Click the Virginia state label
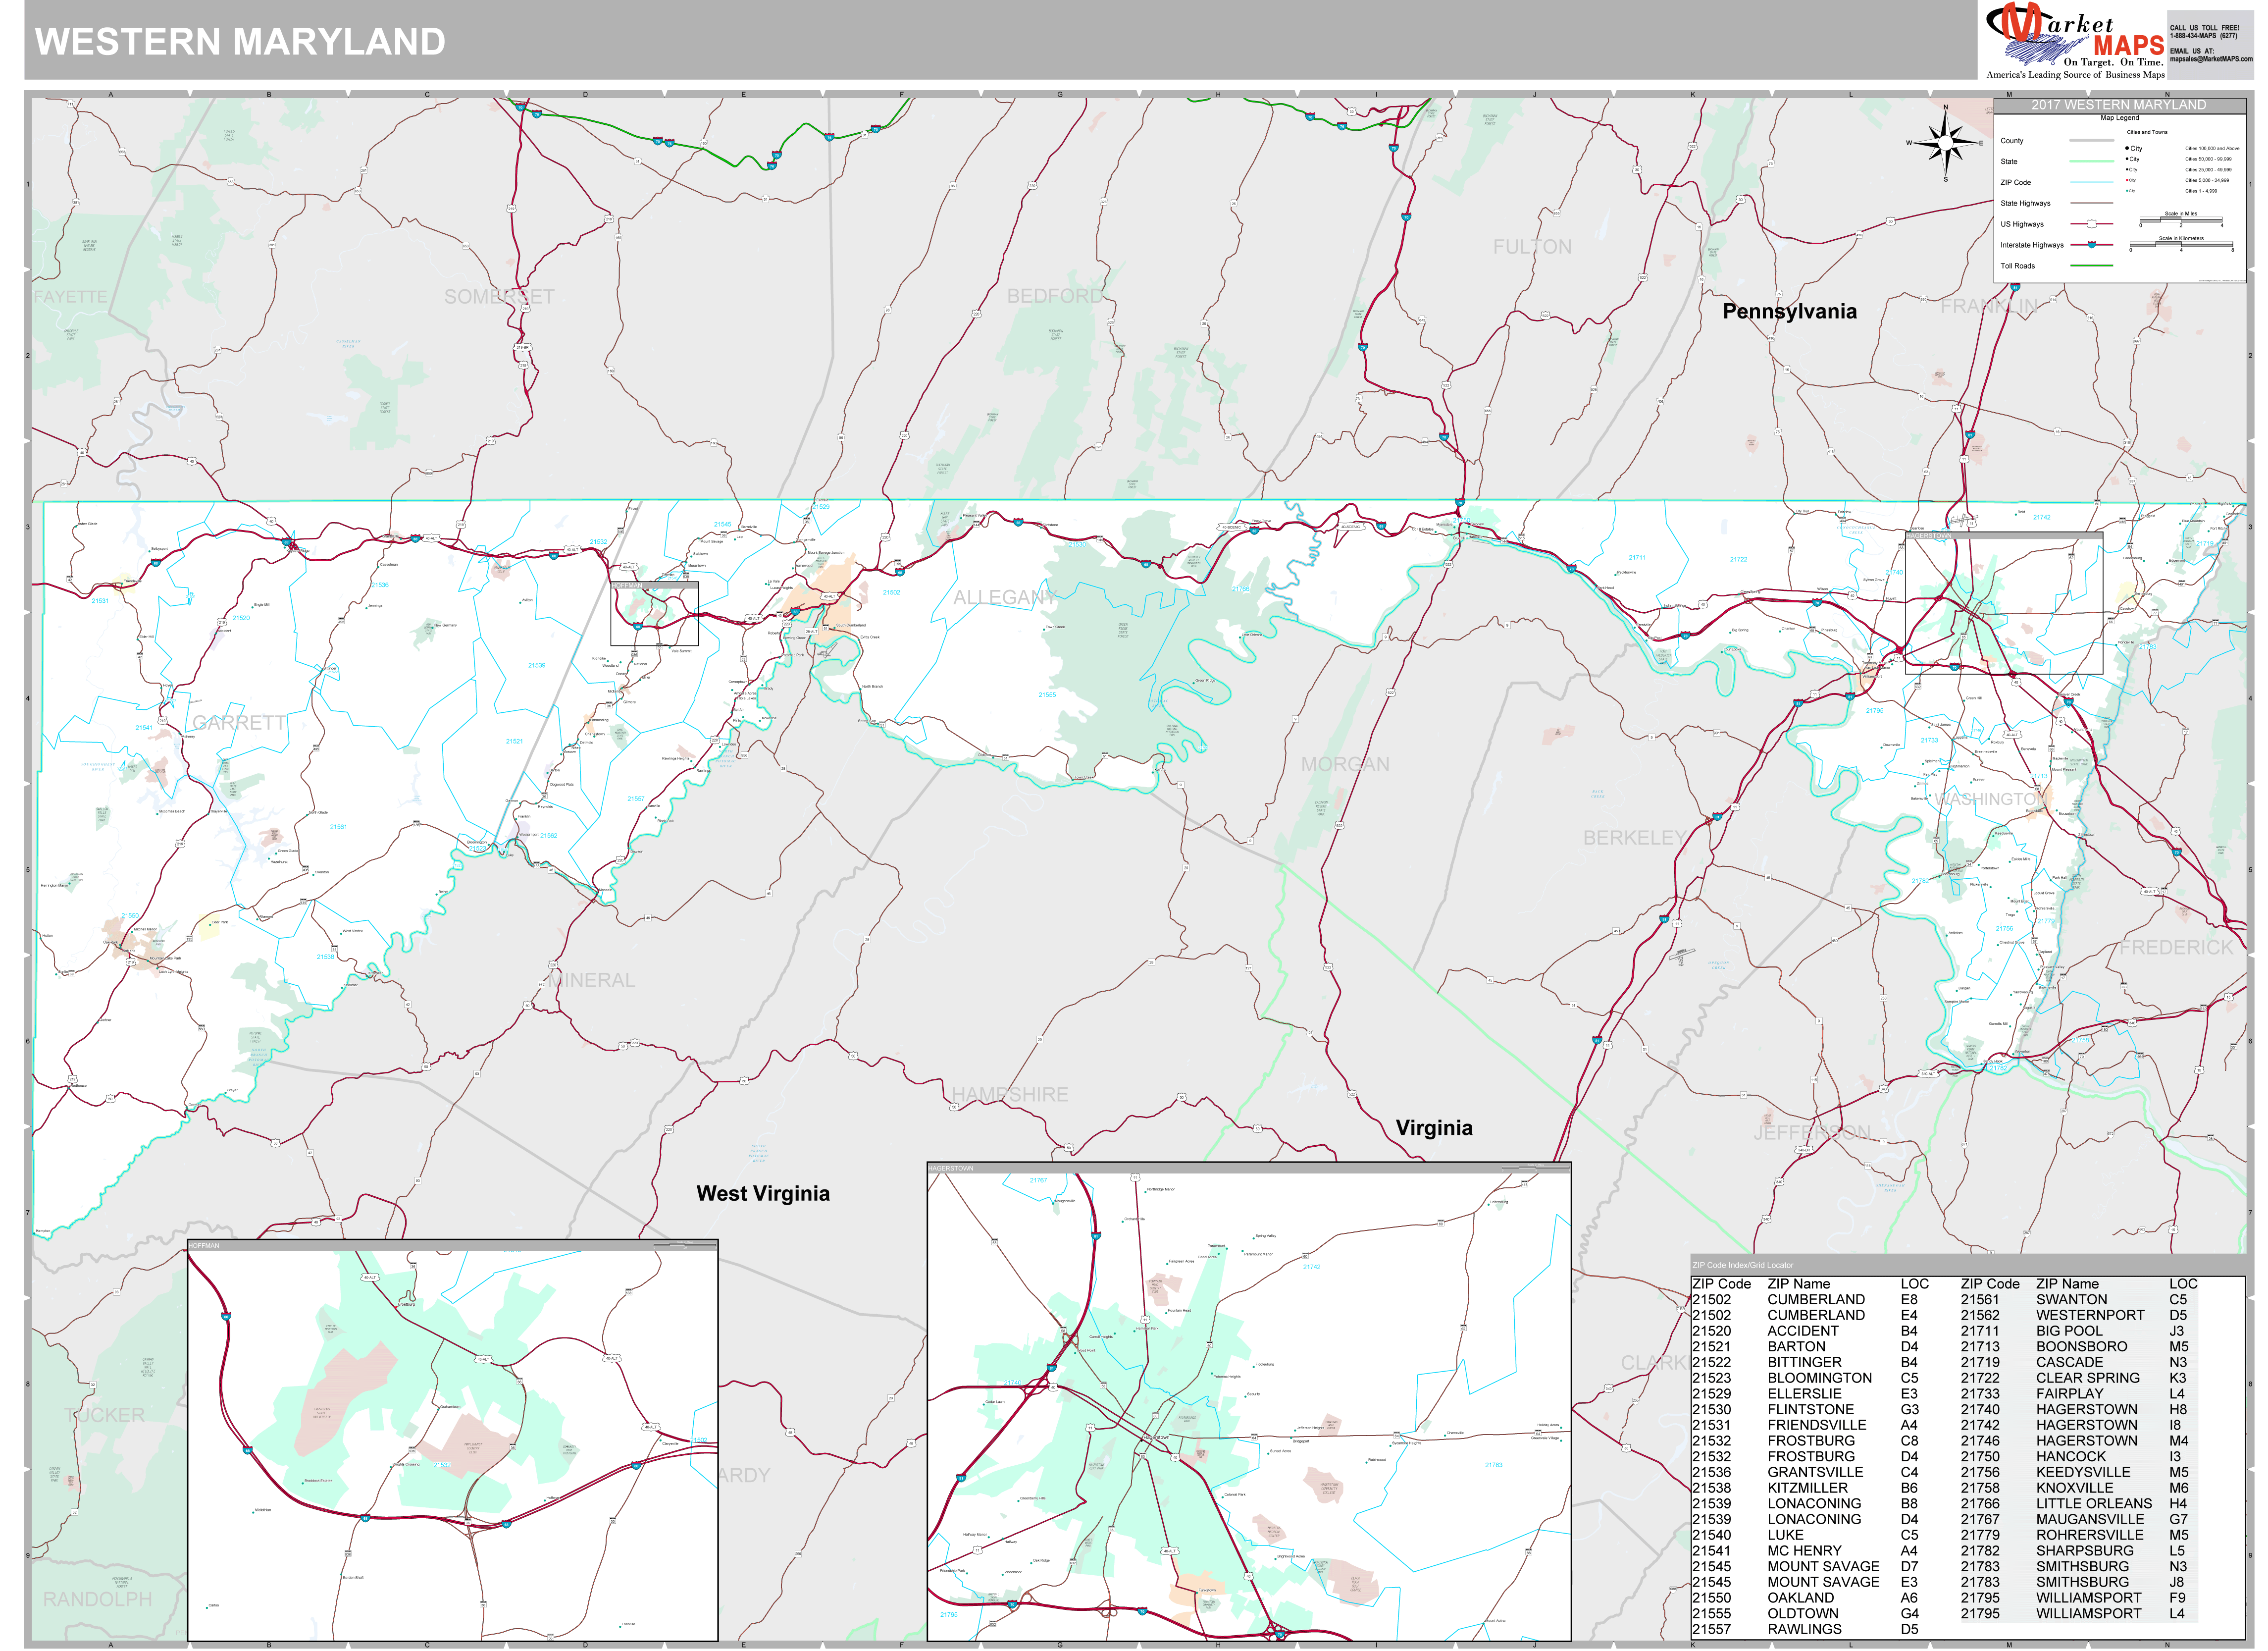Viewport: 2268px width, 1651px height. click(x=1434, y=1128)
